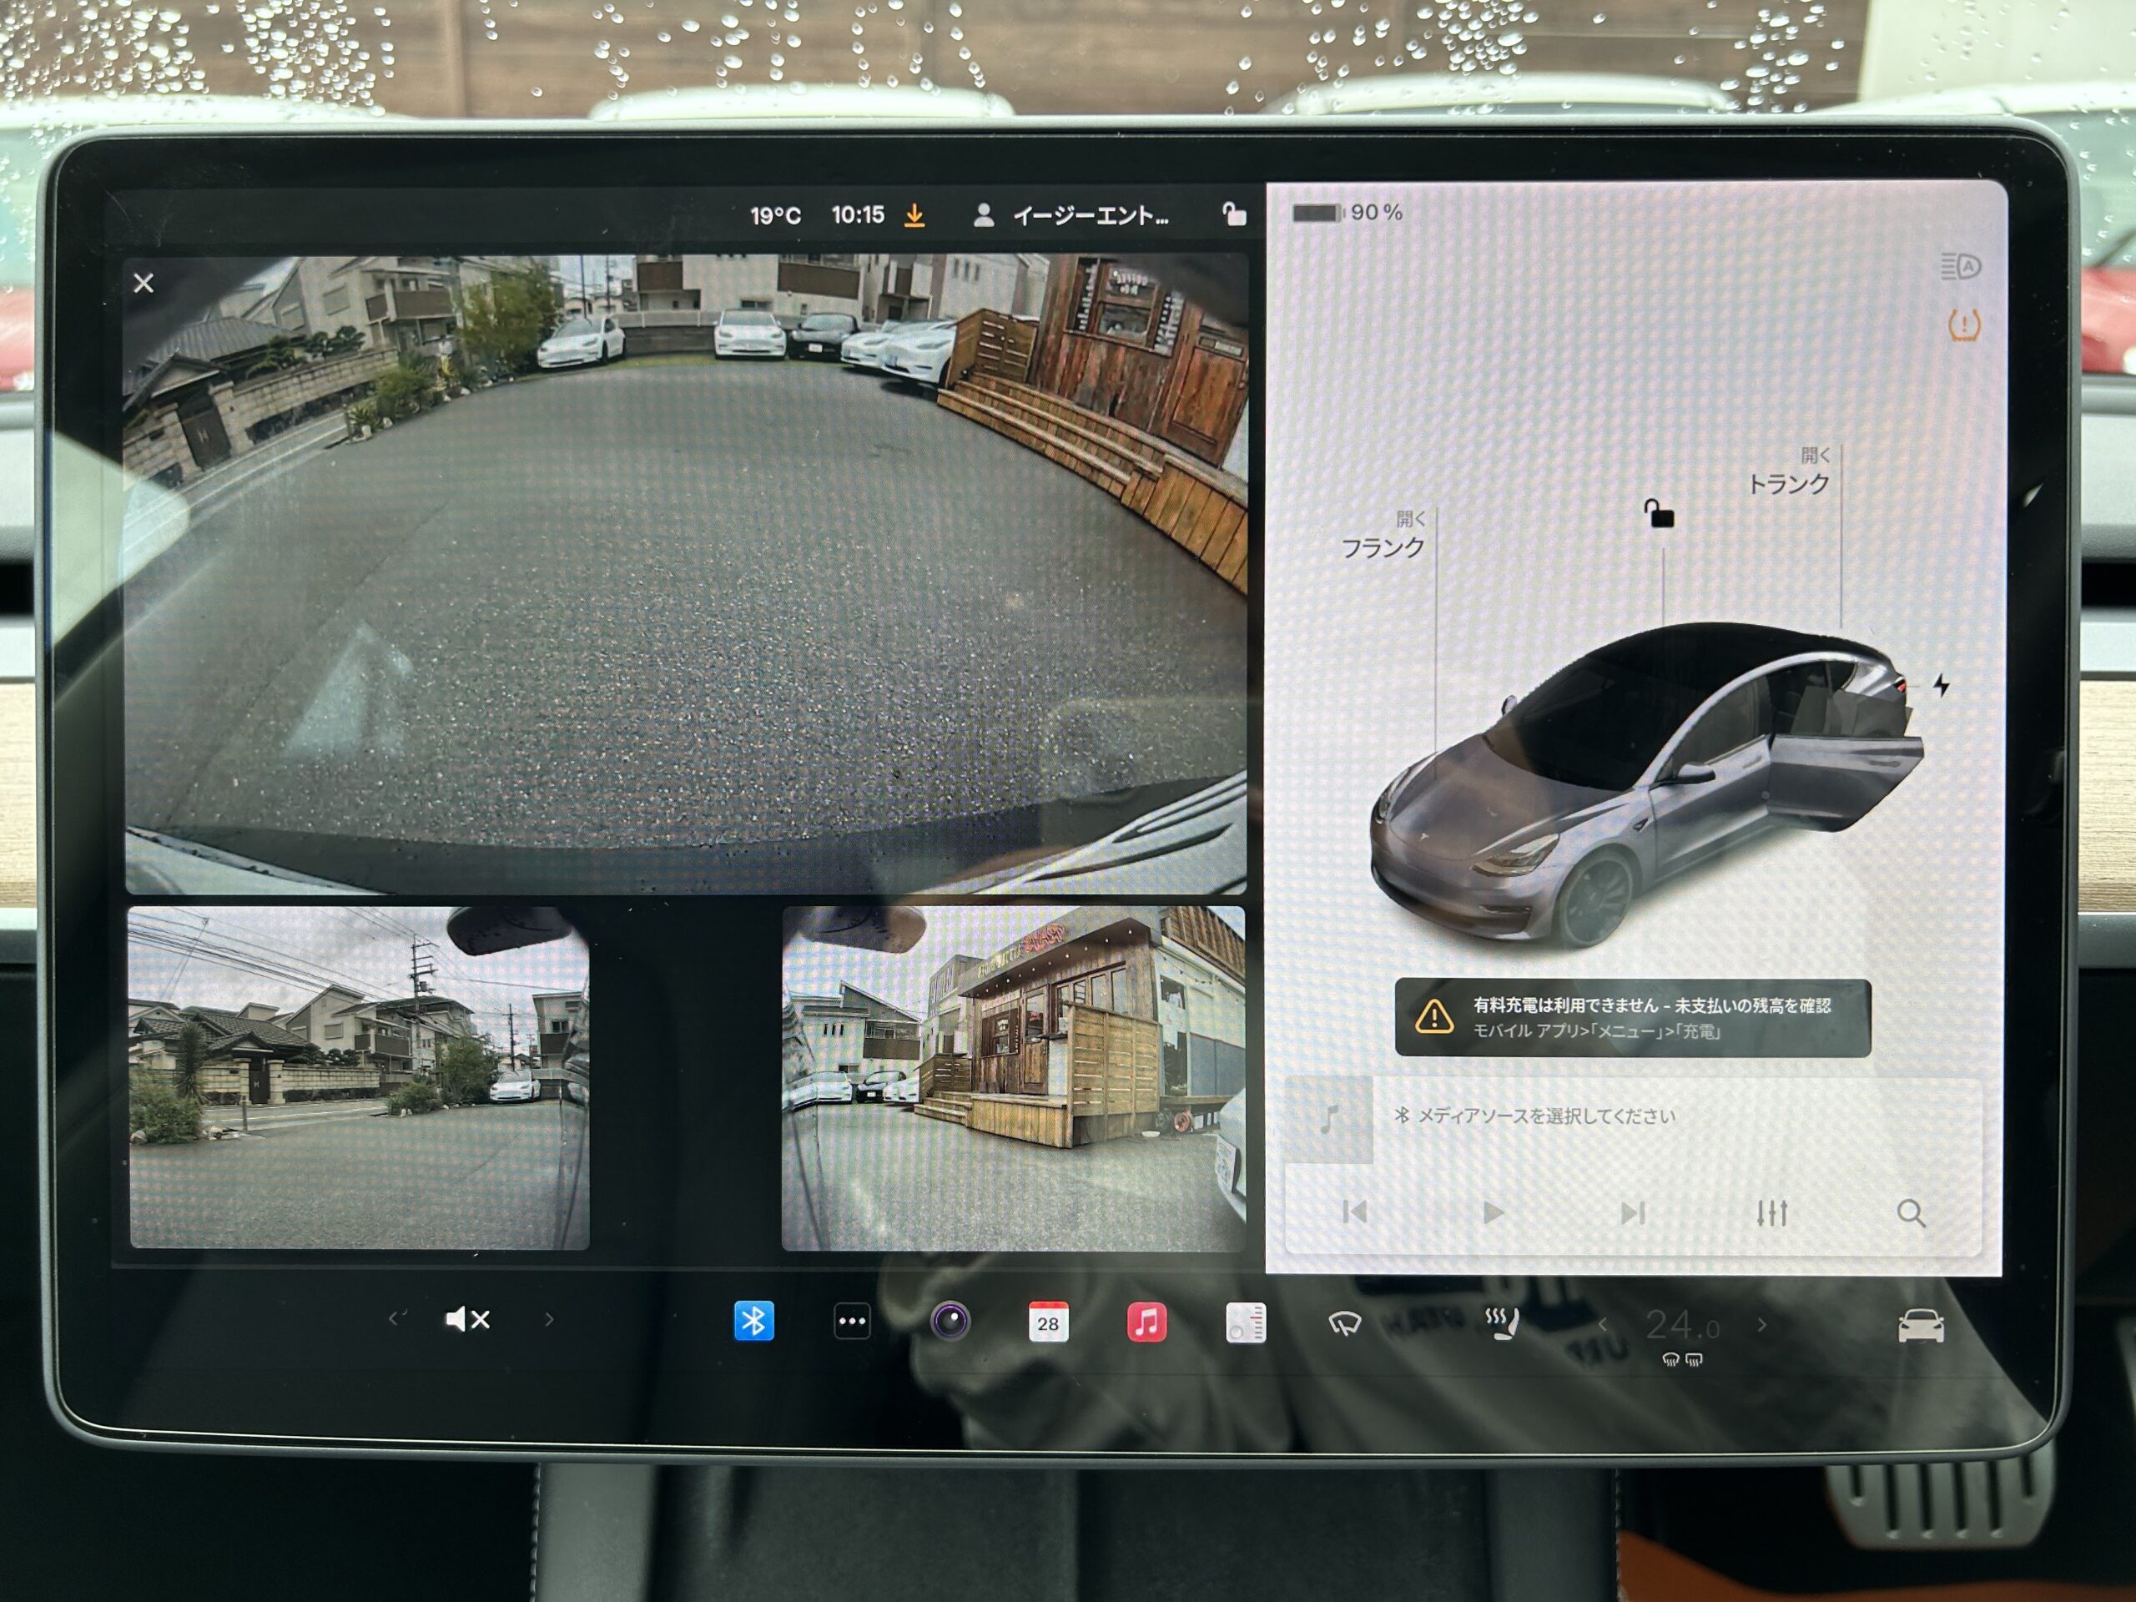Tap the 24.0 temperature setting
The height and width of the screenshot is (1602, 2136).
point(1682,1325)
